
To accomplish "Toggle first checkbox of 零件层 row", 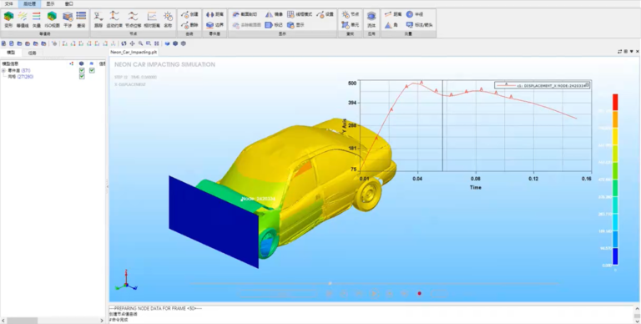I will pos(82,70).
